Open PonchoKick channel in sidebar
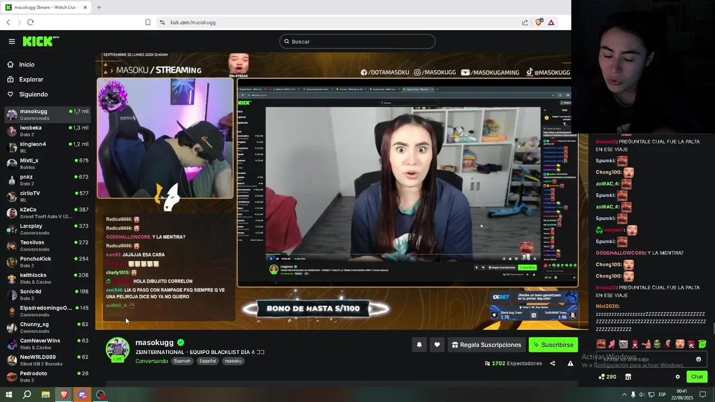Viewport: 715px width, 402px height. (x=47, y=262)
